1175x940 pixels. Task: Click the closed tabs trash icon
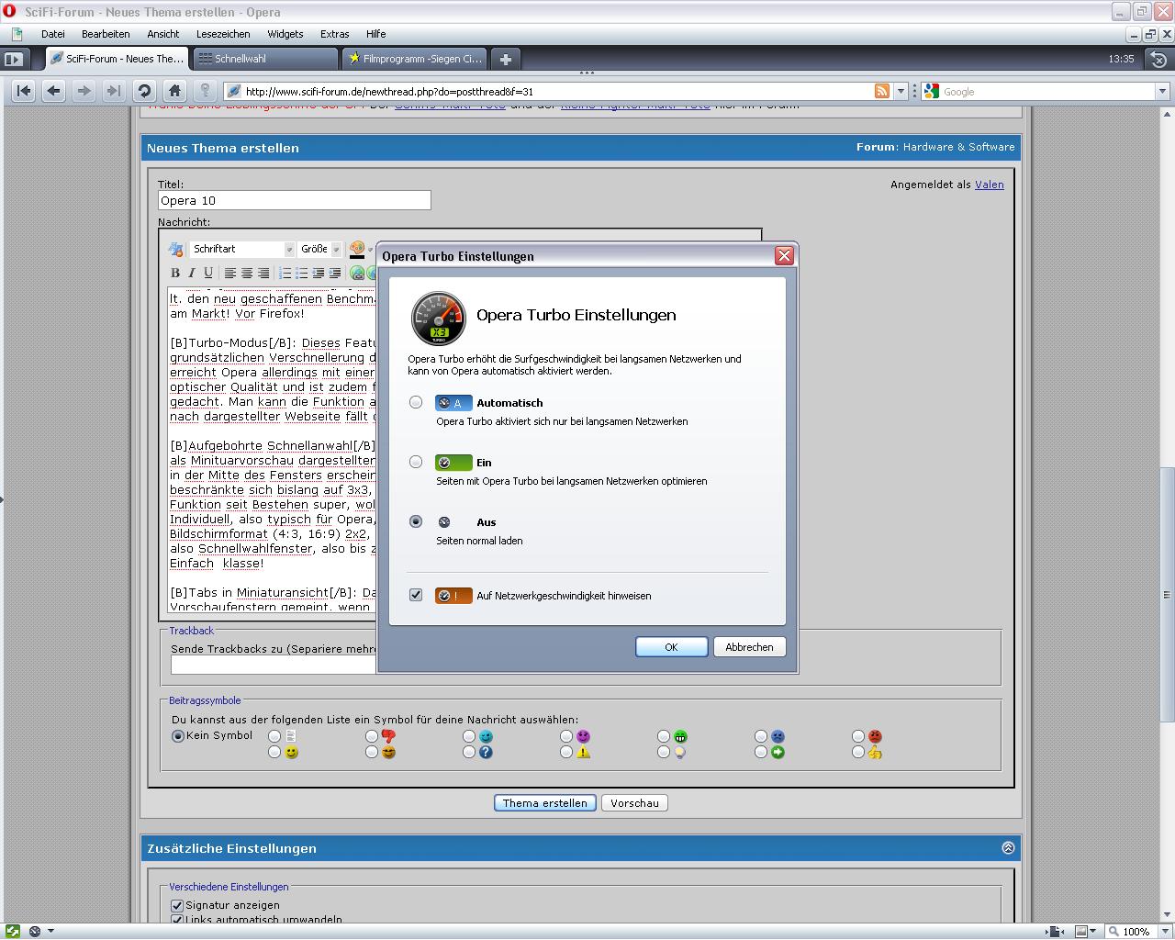click(x=1158, y=59)
